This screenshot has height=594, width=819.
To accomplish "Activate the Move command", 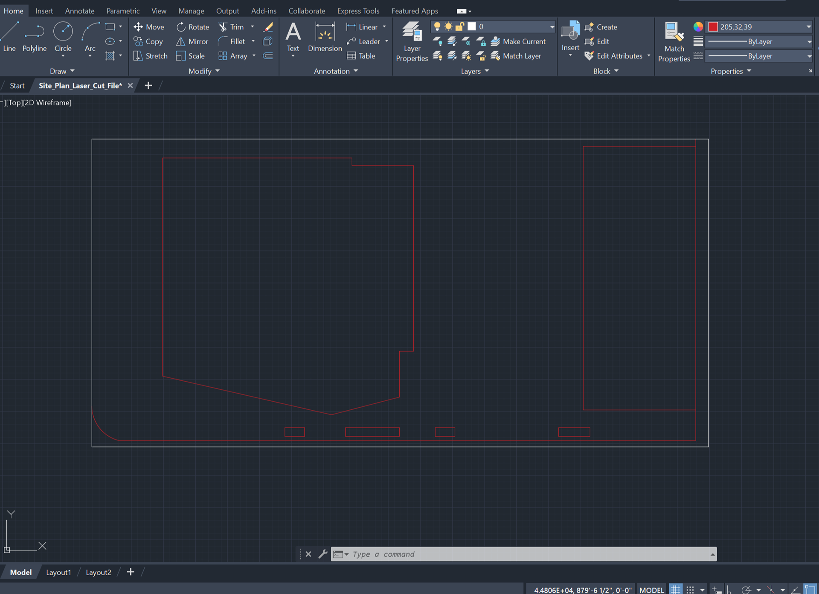I will click(148, 27).
